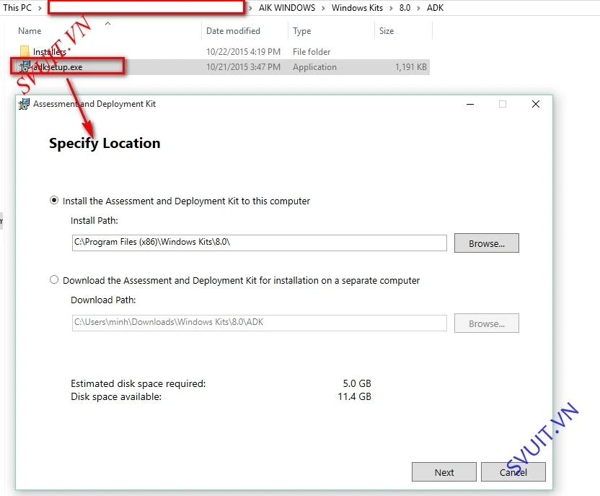The image size is (600, 496).
Task: Go to This PC in breadcrumb
Action: 17,8
